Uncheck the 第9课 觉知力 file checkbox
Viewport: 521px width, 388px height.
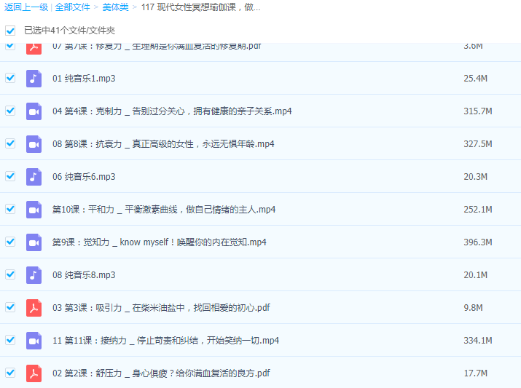coord(10,242)
